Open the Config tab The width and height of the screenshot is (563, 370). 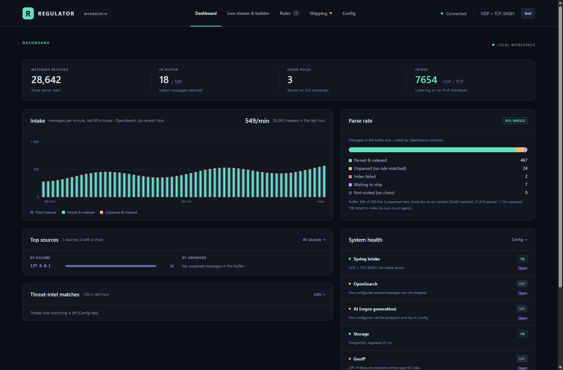[349, 13]
